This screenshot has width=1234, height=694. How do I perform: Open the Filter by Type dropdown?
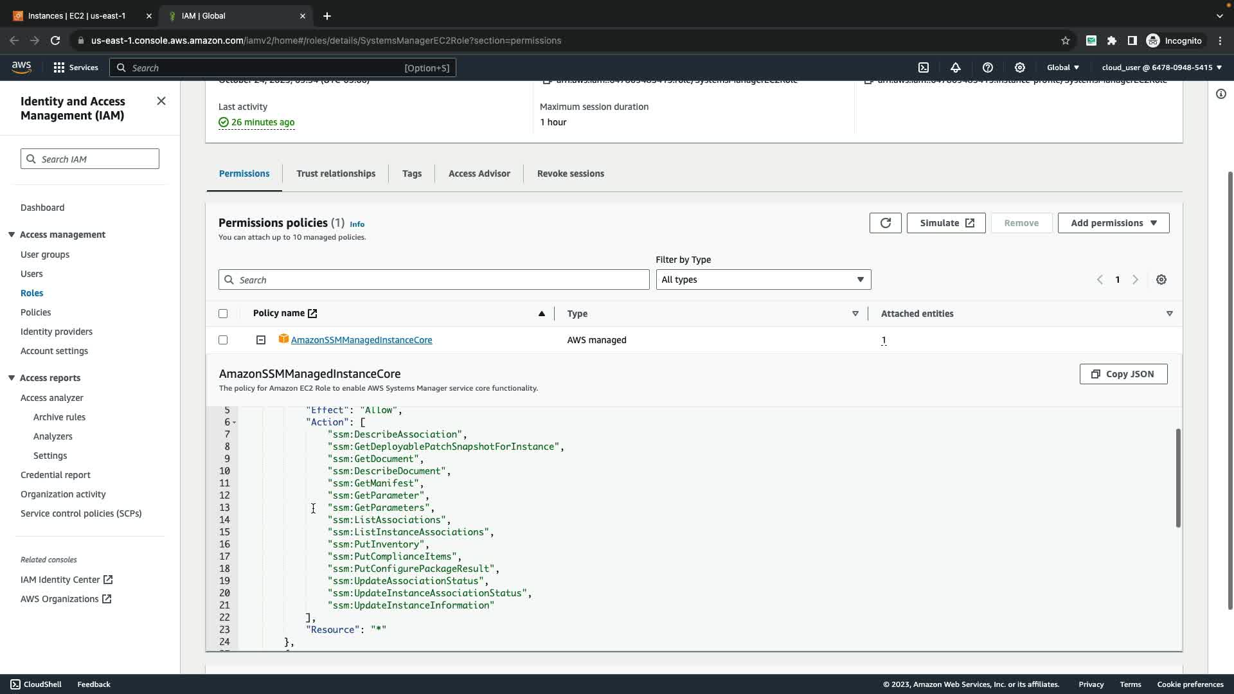tap(763, 280)
